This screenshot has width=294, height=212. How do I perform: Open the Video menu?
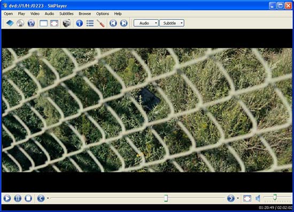(35, 14)
